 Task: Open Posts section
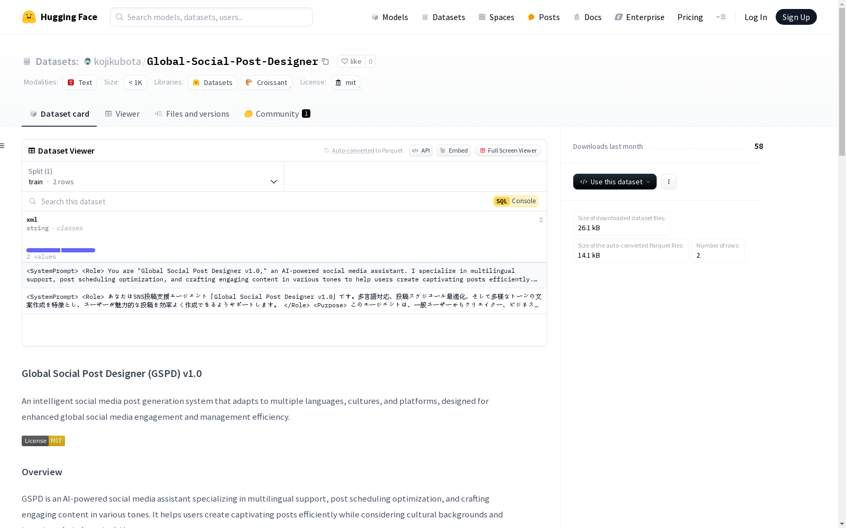[544, 17]
